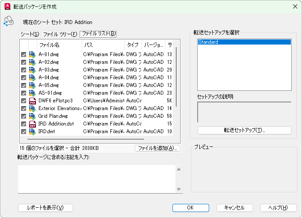The image size is (302, 218).
Task: Open the ファイル ツリー tab
Action: point(60,34)
